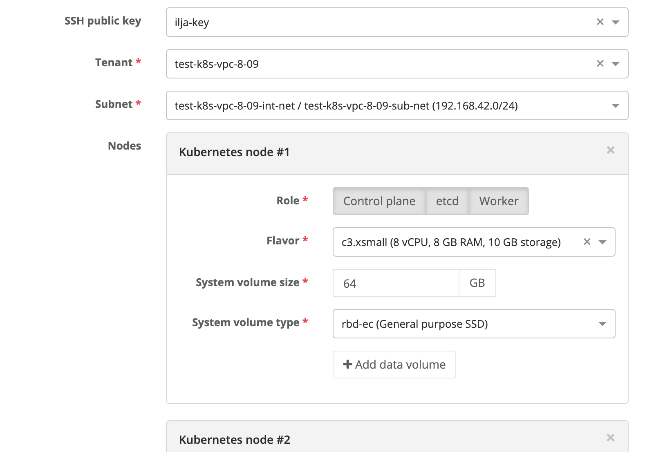This screenshot has height=452, width=645.
Task: Remove Kubernetes node #2
Action: [x=611, y=438]
